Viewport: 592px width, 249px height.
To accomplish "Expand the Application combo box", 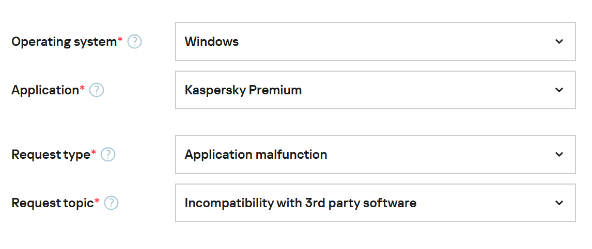I will point(375,90).
